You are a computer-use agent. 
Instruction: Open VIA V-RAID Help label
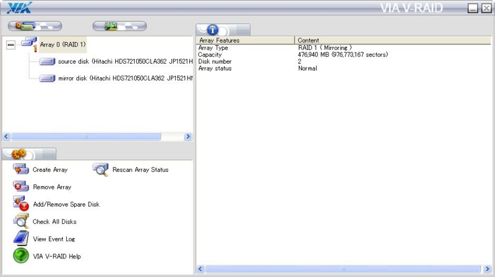pyautogui.click(x=57, y=257)
